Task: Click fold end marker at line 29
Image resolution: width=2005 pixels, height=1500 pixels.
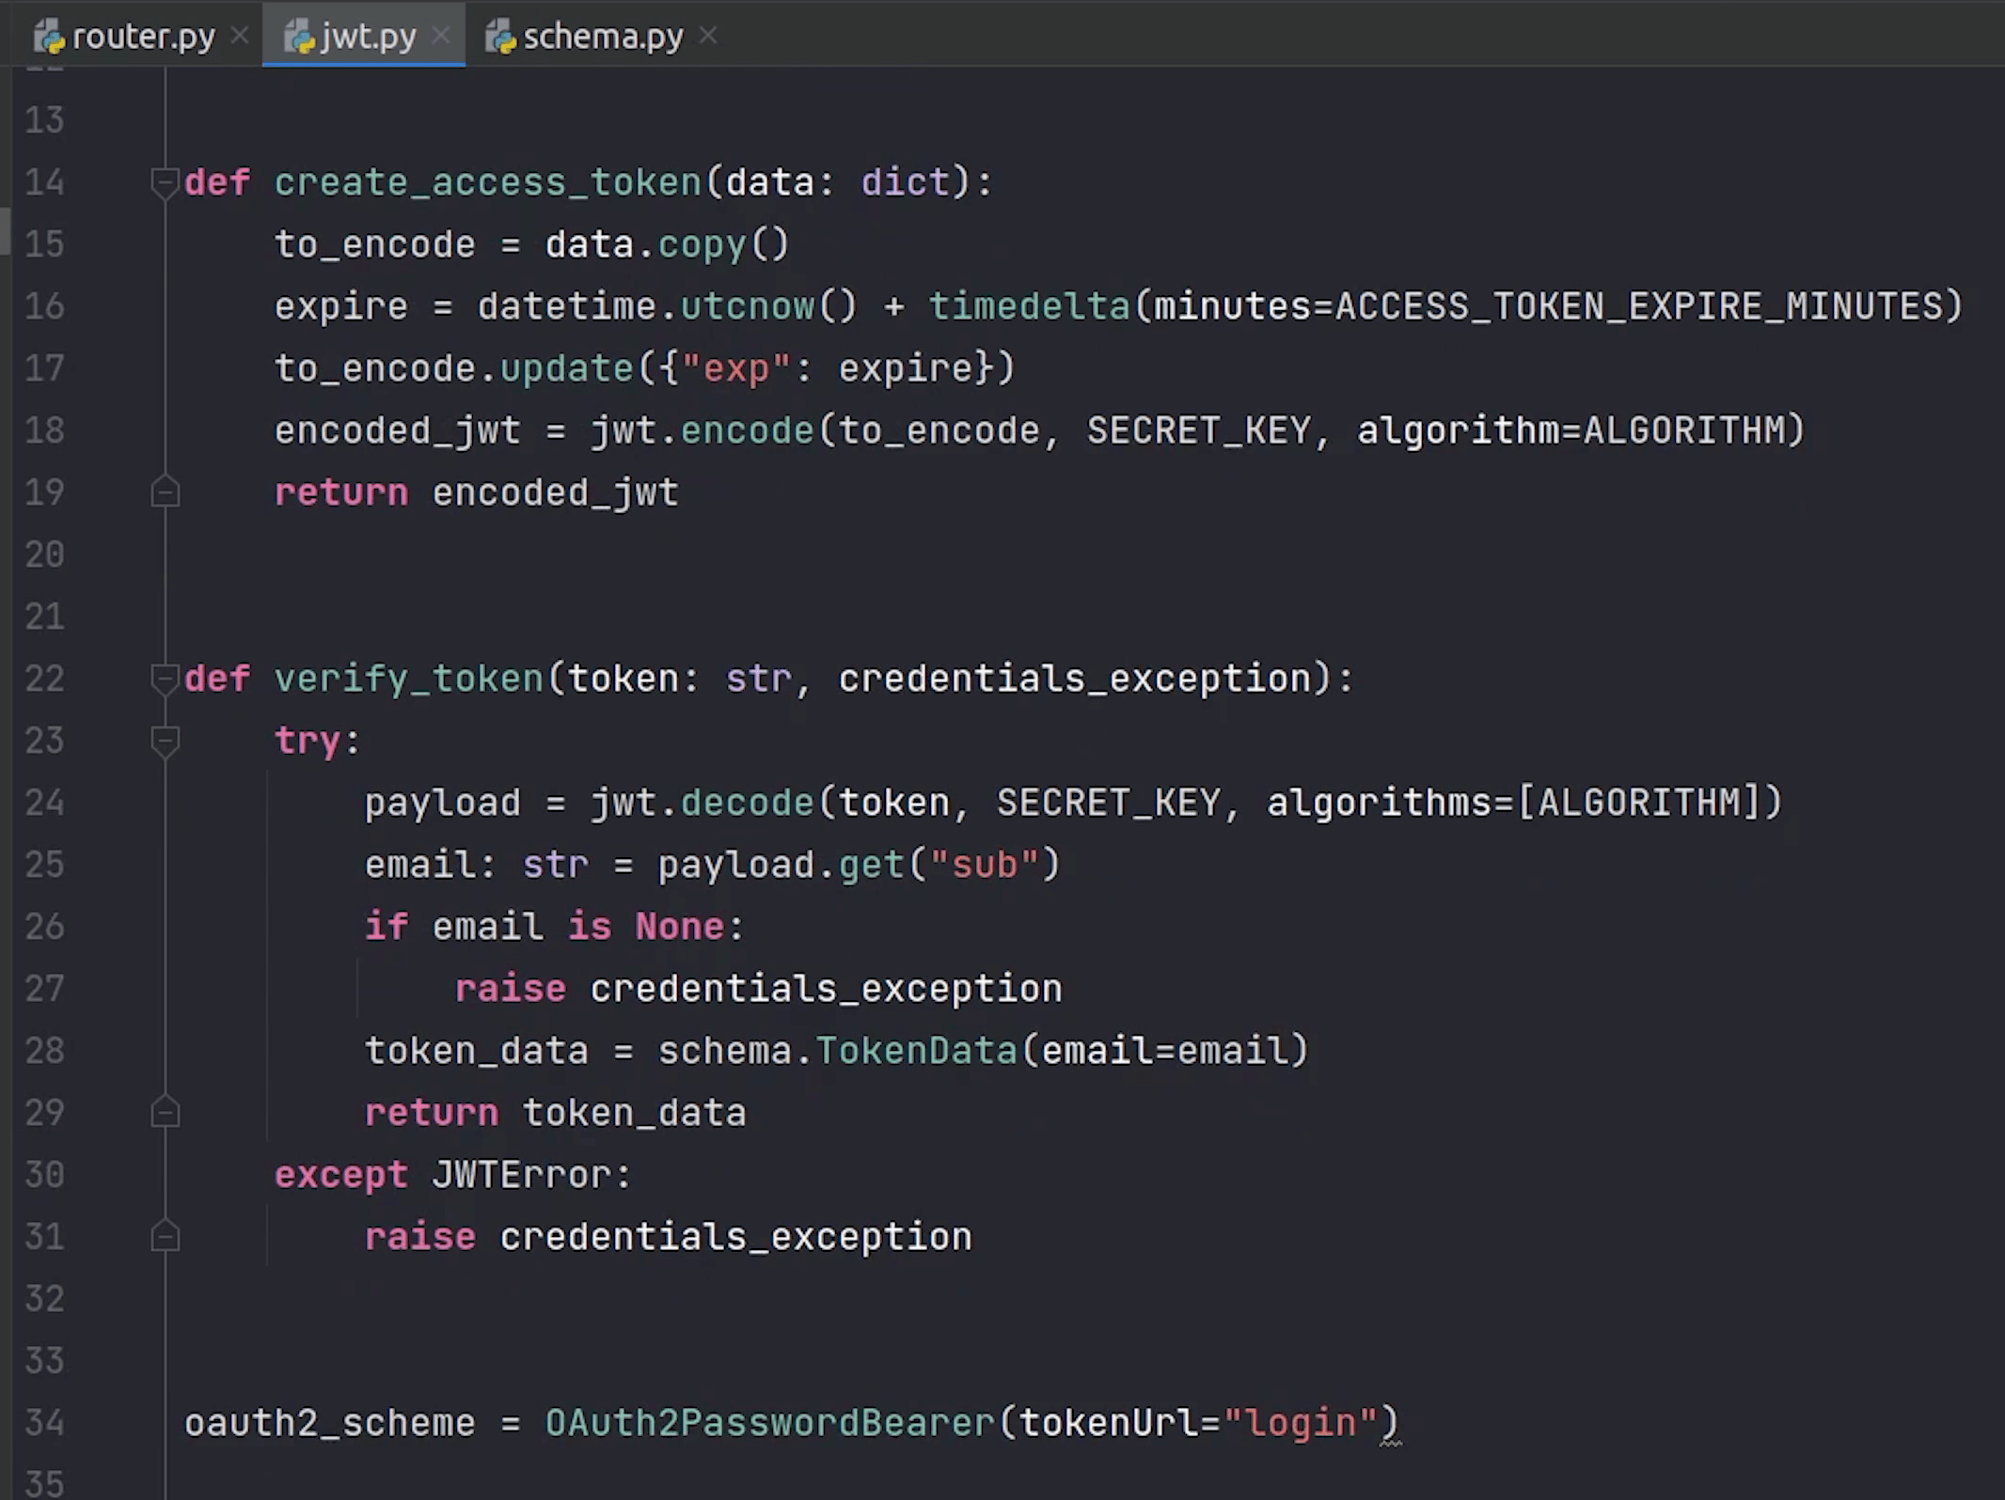Action: (x=165, y=1113)
